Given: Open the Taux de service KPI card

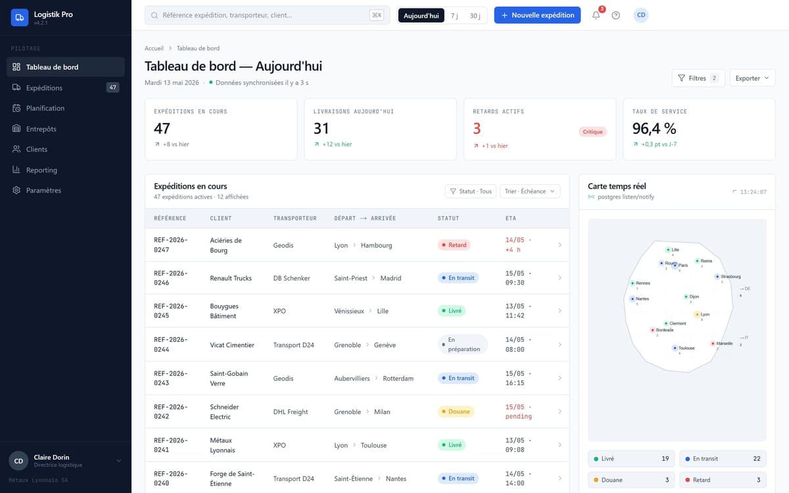Looking at the screenshot, I should (699, 129).
